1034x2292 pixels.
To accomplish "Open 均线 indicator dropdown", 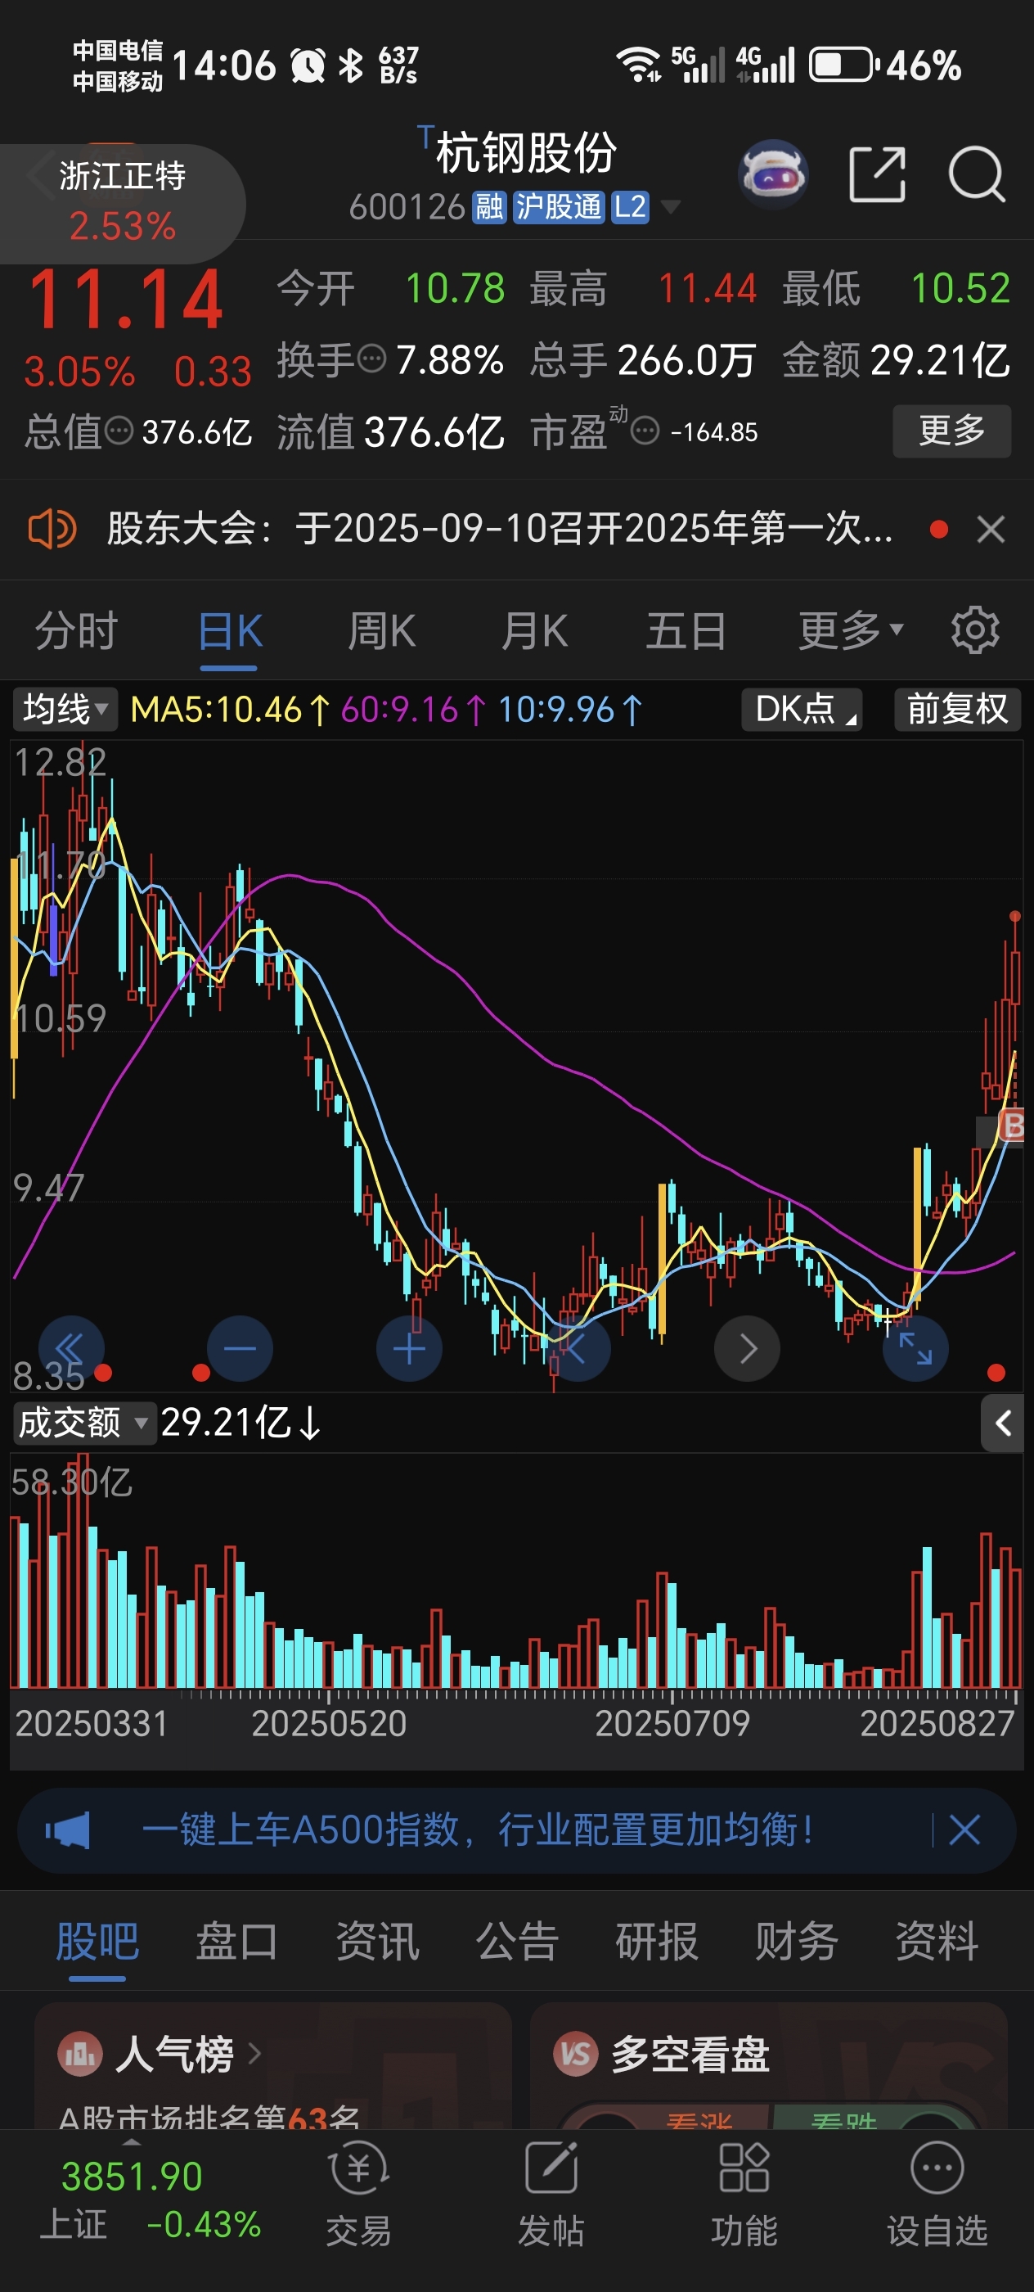I will (65, 709).
